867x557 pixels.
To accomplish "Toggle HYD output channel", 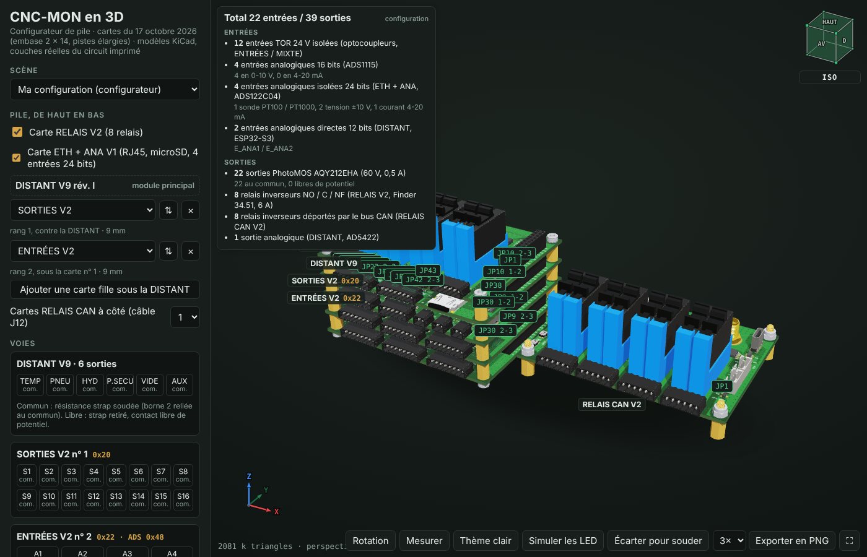I will [x=90, y=384].
